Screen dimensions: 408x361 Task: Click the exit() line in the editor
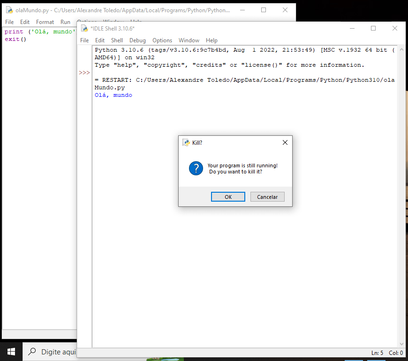pos(15,39)
